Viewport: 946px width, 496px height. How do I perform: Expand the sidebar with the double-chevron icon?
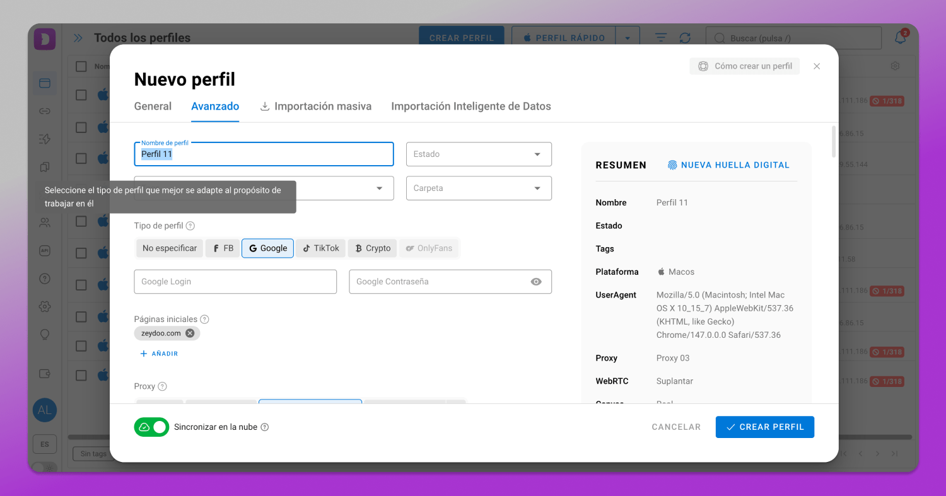click(x=78, y=38)
